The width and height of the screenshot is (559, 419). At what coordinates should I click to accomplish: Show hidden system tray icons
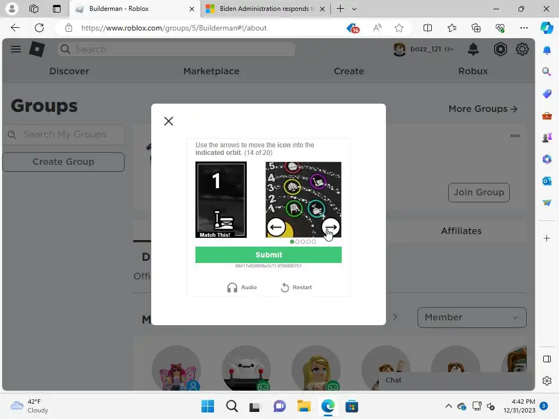click(449, 406)
